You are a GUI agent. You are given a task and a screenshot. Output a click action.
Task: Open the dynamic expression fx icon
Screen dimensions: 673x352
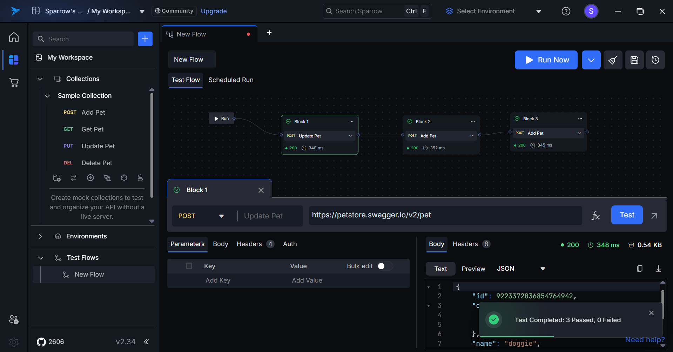point(595,216)
